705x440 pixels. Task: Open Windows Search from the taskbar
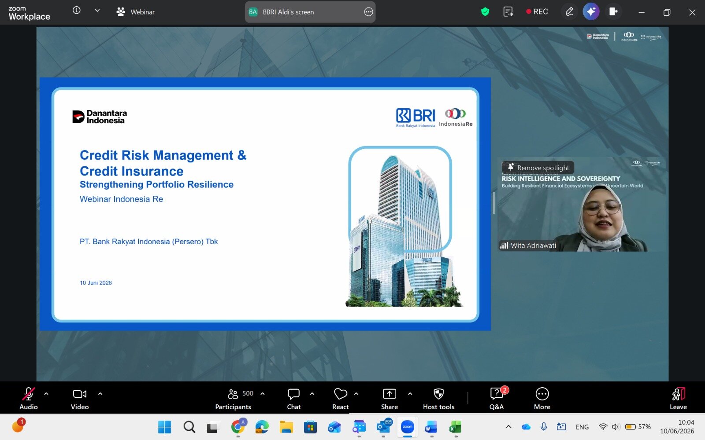coord(189,427)
